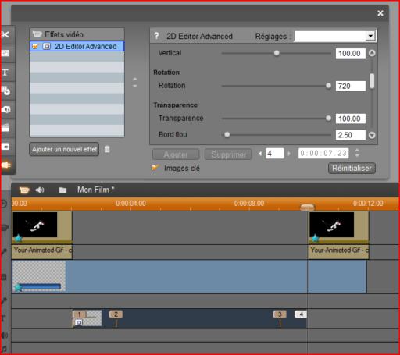This screenshot has width=400, height=355.
Task: Toggle the Images clé checkbox
Action: pos(155,168)
